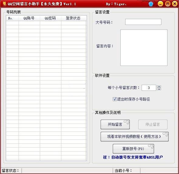Click the 登录状态 column header
This screenshot has width=179, height=174.
(73, 18)
